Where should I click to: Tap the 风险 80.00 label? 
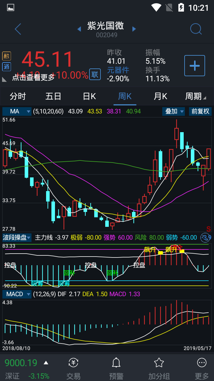pos(150,238)
